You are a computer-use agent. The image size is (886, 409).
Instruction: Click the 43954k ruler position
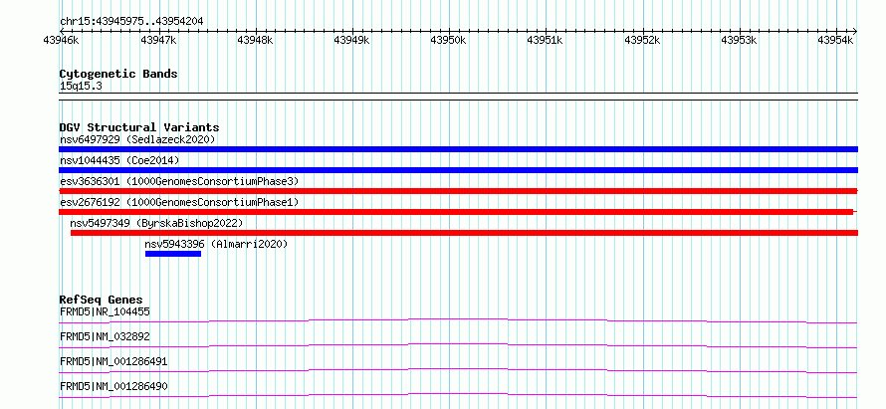(x=836, y=40)
